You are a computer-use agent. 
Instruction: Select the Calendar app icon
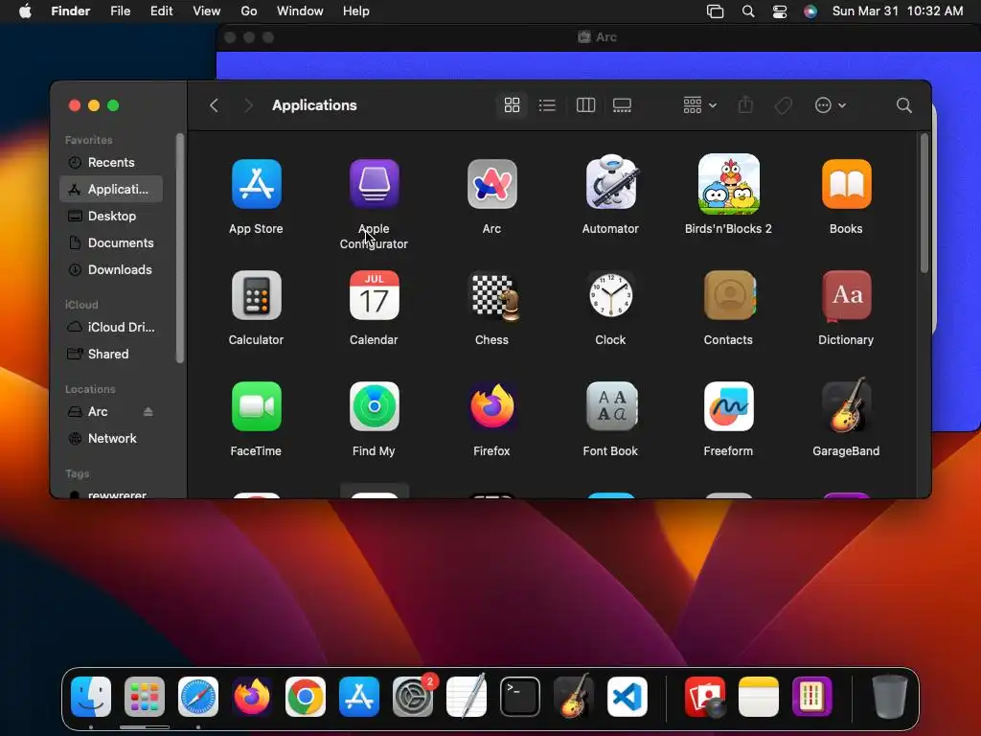[x=375, y=295]
